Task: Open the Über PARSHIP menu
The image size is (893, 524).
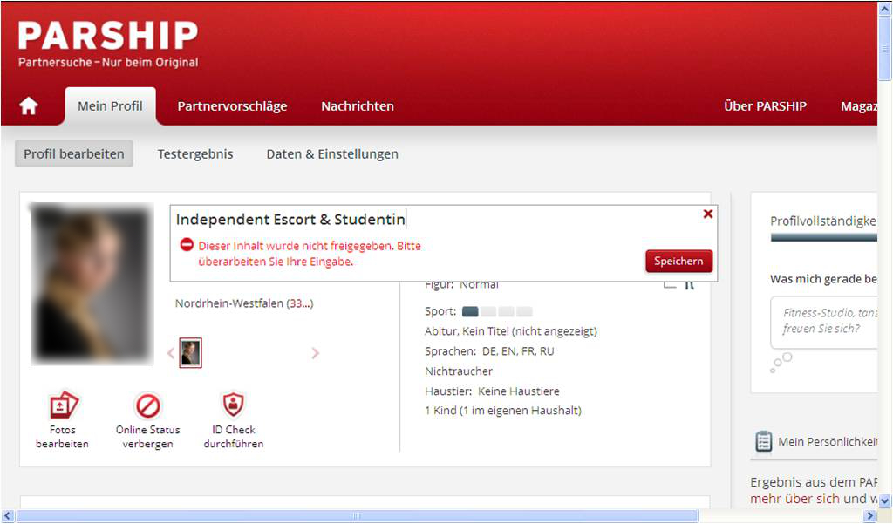Action: click(x=765, y=106)
